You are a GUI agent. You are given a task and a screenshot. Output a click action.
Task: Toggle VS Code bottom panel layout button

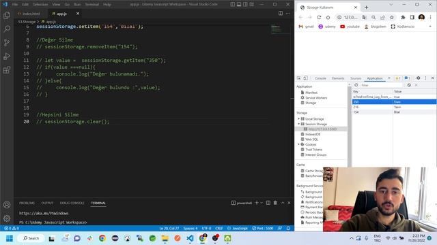point(239,5)
